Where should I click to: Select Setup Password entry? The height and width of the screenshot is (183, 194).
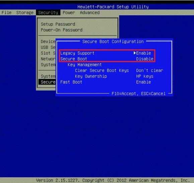click(58, 24)
